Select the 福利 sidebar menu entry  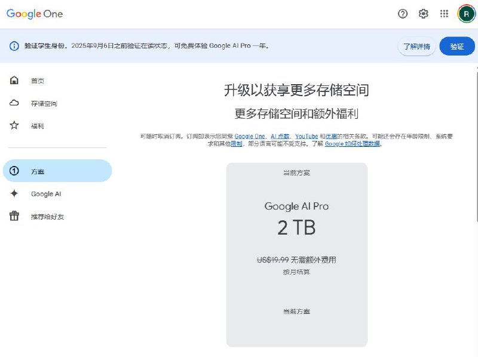point(35,125)
